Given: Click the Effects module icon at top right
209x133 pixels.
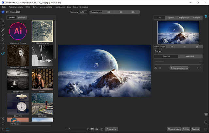Looking at the screenshot, I should click(206, 16).
